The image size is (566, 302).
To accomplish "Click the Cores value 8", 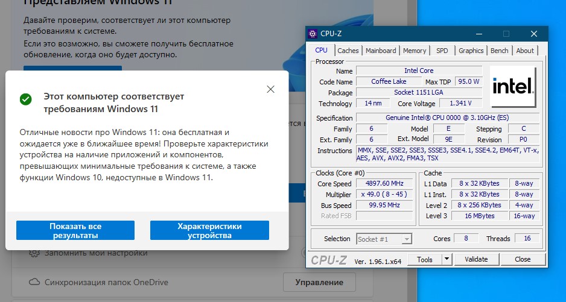I will click(466, 239).
